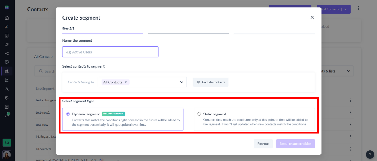
Task: Open three-dot menu for test-new row
Action: (351, 124)
